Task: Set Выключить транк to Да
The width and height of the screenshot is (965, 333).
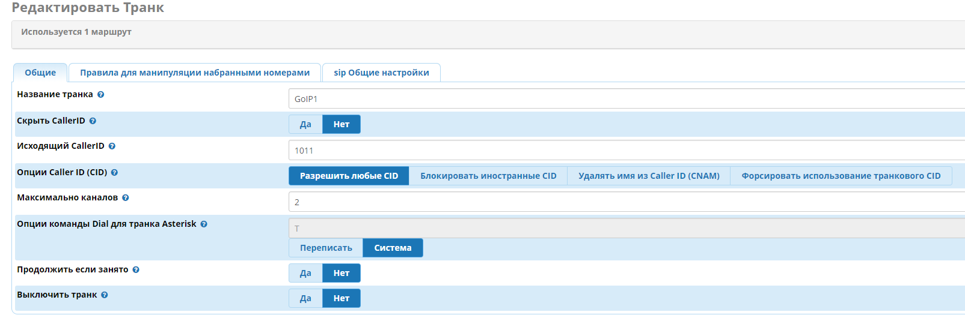Action: [x=305, y=298]
